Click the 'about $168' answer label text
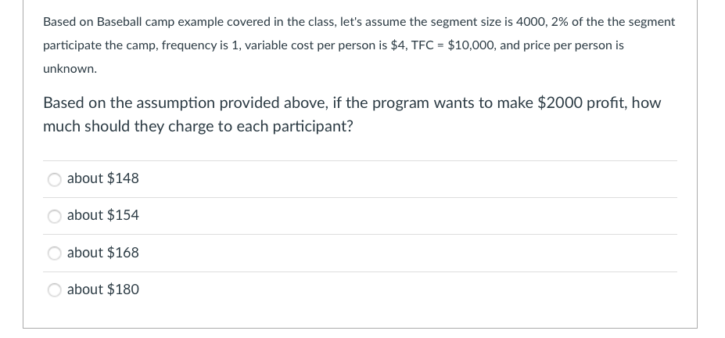The width and height of the screenshot is (725, 338). (x=102, y=253)
